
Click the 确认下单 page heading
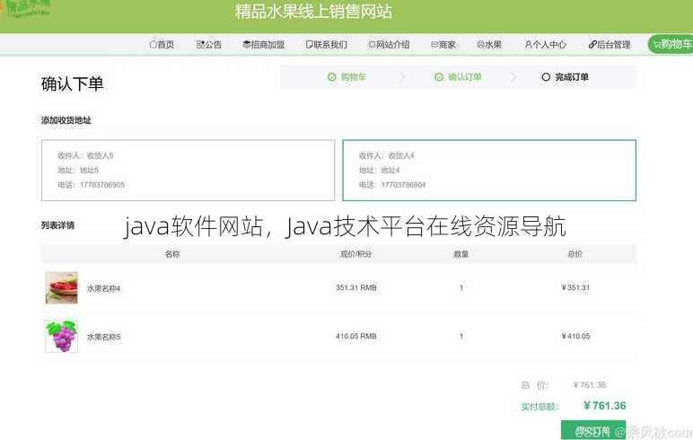pos(73,84)
